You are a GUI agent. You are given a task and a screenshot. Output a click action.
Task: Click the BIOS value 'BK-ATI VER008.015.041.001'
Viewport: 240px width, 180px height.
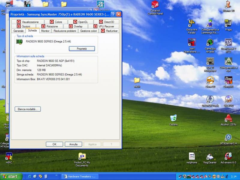(x=53, y=79)
